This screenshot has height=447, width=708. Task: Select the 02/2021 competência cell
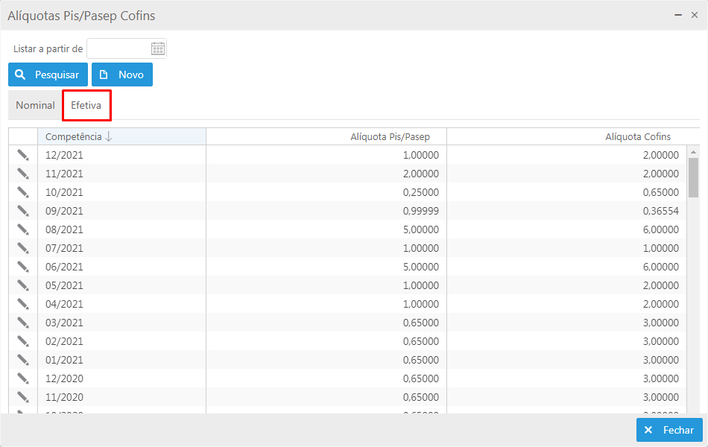pyautogui.click(x=122, y=341)
